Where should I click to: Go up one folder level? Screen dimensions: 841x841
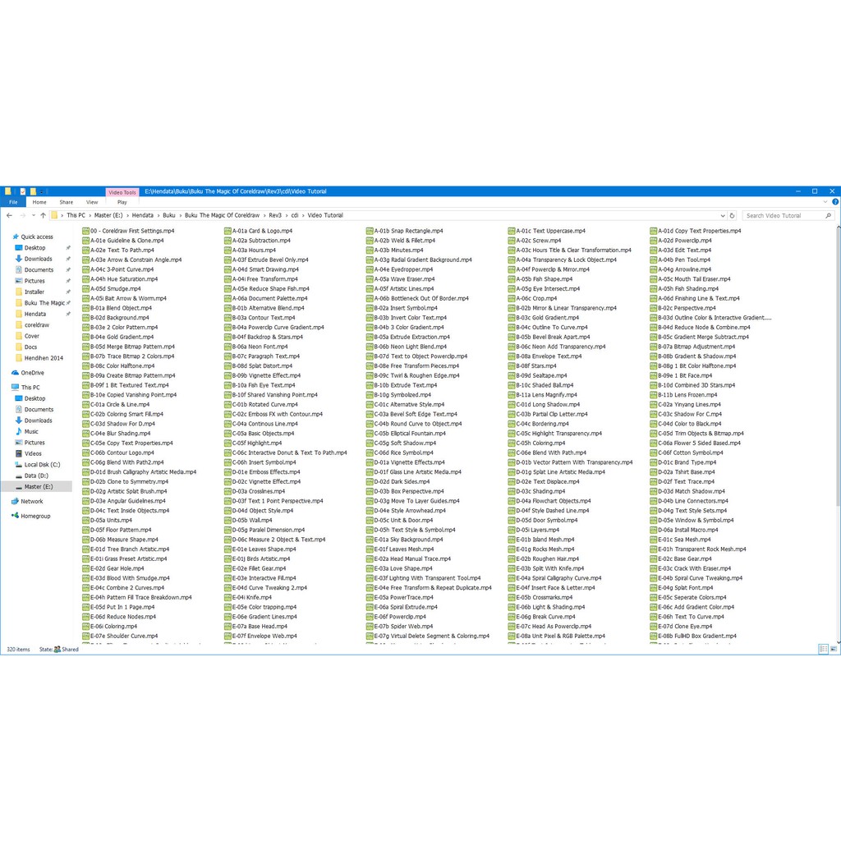(43, 215)
